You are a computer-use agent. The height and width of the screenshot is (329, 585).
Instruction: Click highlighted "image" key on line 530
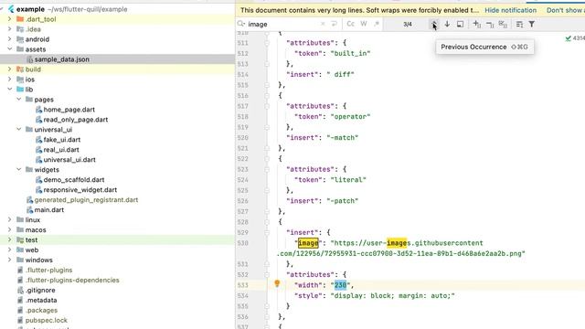[x=308, y=243]
